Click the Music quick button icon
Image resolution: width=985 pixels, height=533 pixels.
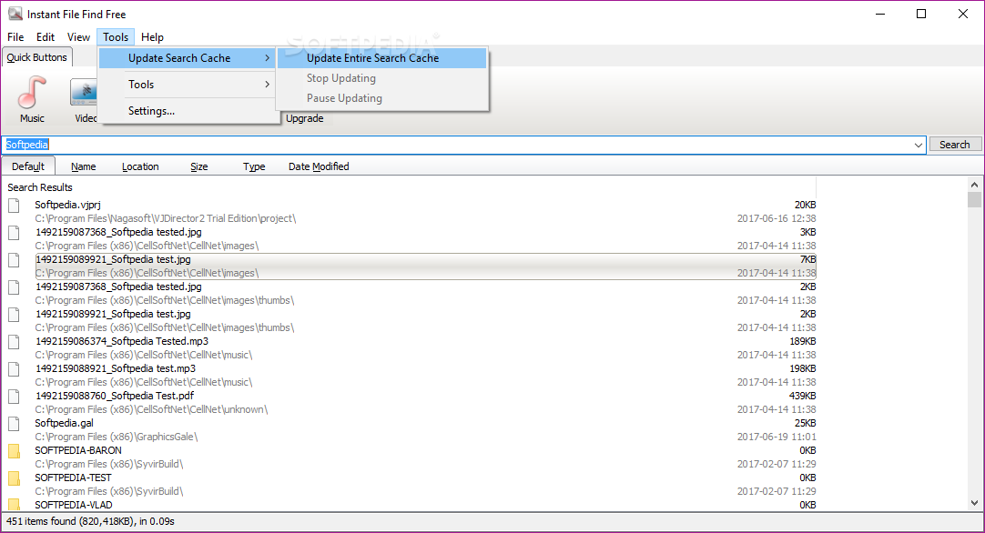tap(32, 92)
